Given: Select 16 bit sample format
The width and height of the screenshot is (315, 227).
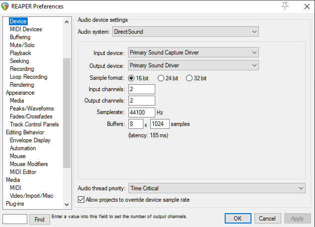Looking at the screenshot, I should click(138, 78).
